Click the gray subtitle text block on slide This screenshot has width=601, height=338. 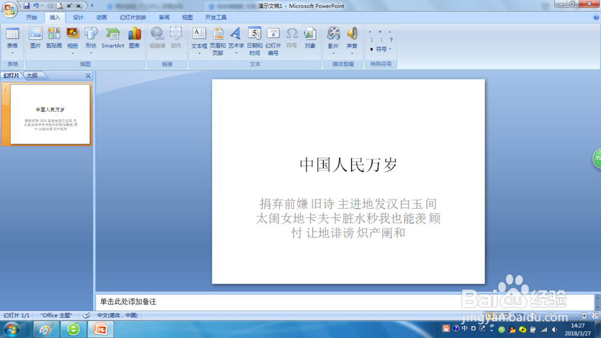point(348,218)
